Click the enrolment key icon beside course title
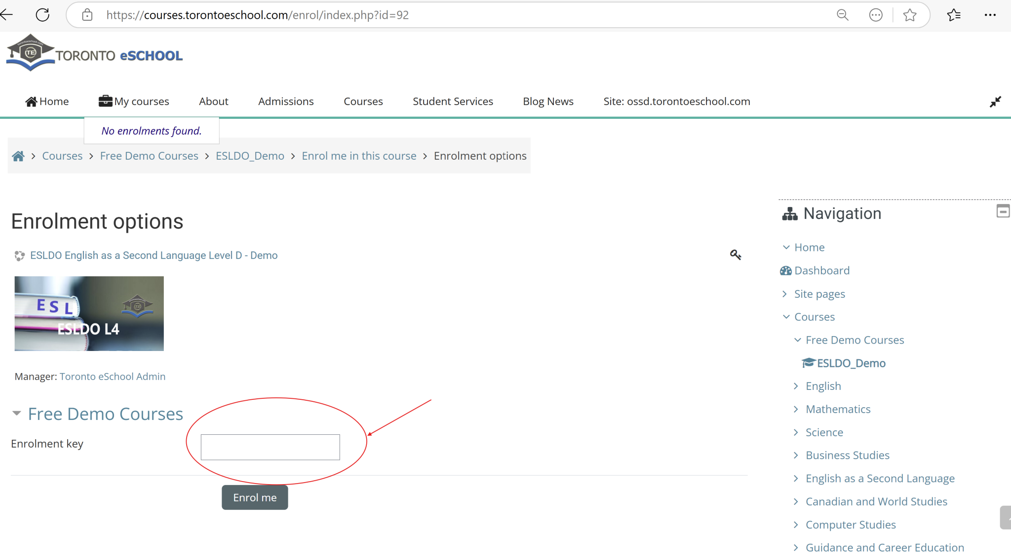 736,254
